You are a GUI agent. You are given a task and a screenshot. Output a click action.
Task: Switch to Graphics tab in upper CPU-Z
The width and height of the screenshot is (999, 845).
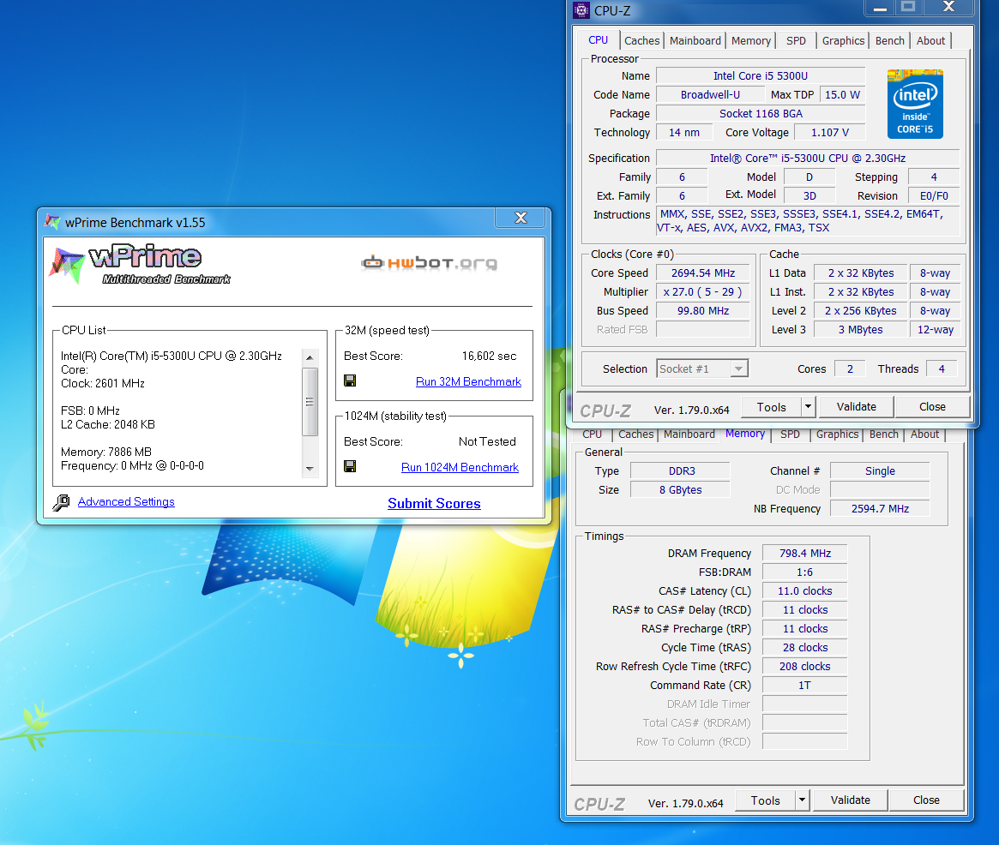pyautogui.click(x=843, y=41)
